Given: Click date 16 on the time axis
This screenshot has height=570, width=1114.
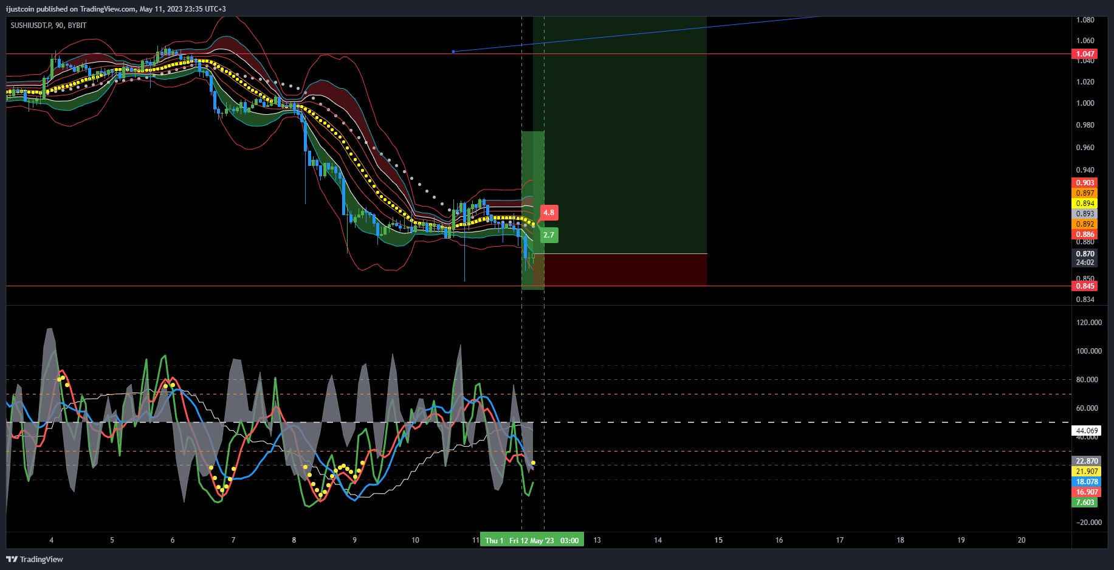Looking at the screenshot, I should pos(779,540).
